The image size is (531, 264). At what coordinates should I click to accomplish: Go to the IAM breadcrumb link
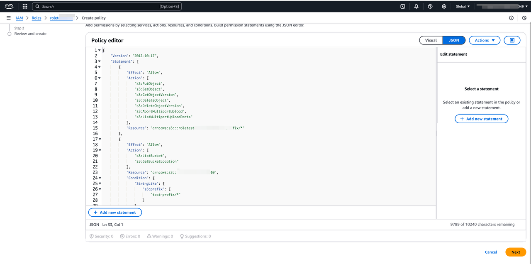tap(19, 18)
